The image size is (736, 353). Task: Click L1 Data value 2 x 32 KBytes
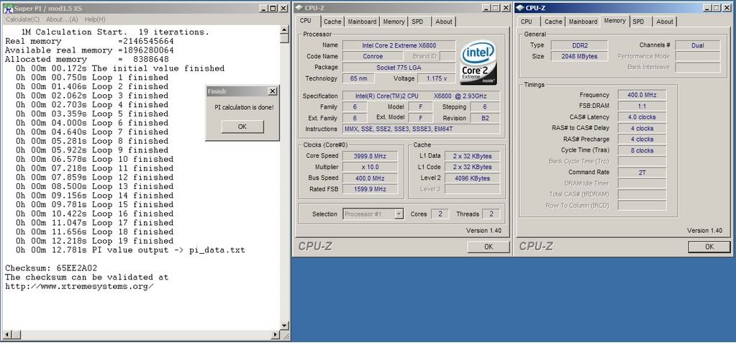pyautogui.click(x=472, y=155)
